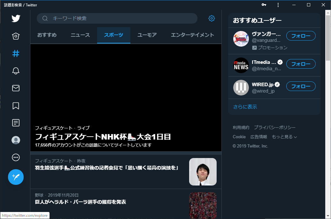Viewport: 331px width, 219px height.
Task: Follow ITmedia NEWS account
Action: [x=301, y=64]
